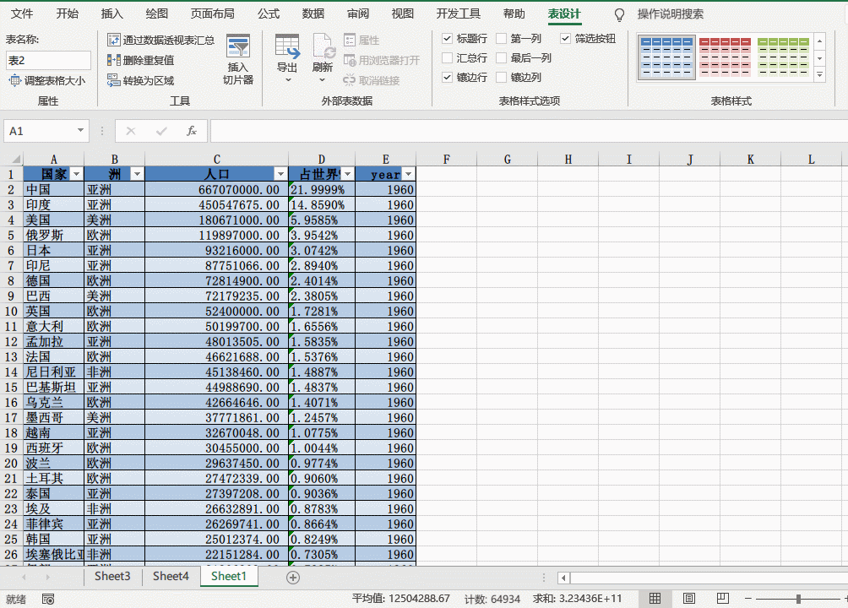Switch to the 开始 (Home) ribbon tab
Screen dimensions: 848x608
click(x=67, y=14)
